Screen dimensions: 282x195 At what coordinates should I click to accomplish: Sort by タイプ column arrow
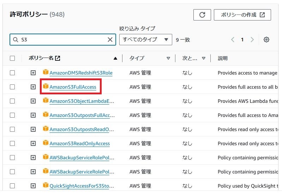point(168,58)
